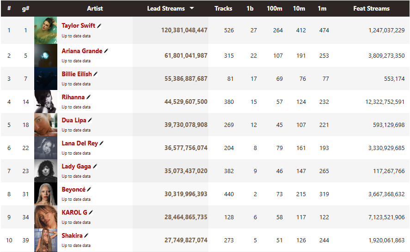Viewport: 410px width, 252px height.
Task: Click Lady Gaga's thumbnail image
Action: 45,171
